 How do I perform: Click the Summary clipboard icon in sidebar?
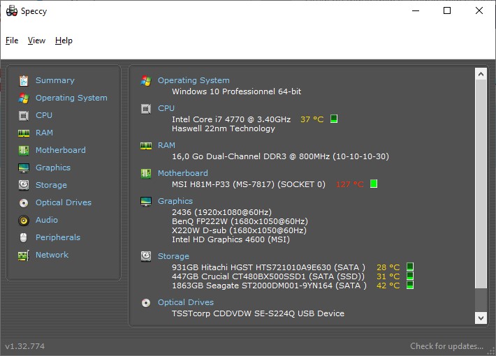point(24,80)
